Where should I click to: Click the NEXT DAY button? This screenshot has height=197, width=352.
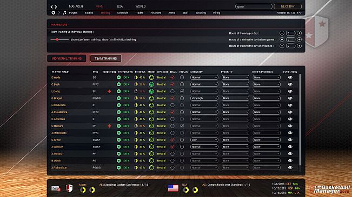pyautogui.click(x=288, y=6)
